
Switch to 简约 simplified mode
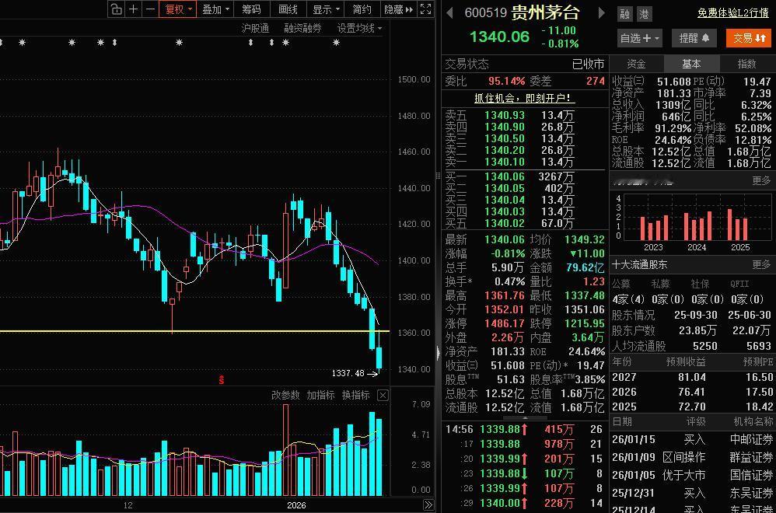[362, 9]
